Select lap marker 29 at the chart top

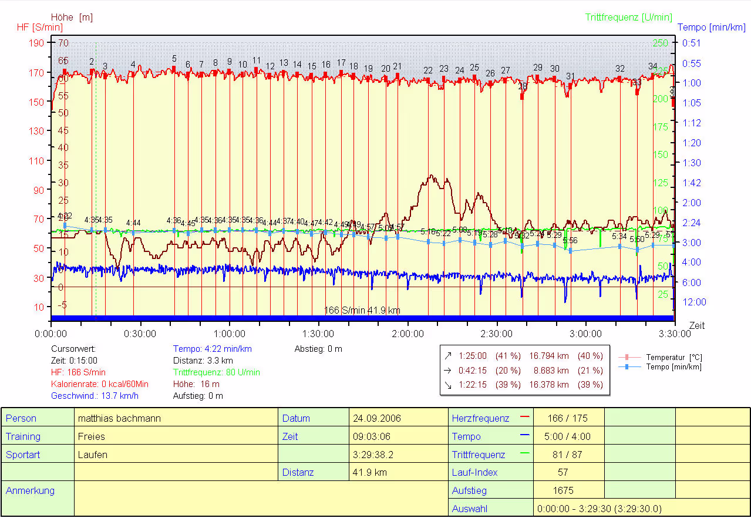point(538,68)
